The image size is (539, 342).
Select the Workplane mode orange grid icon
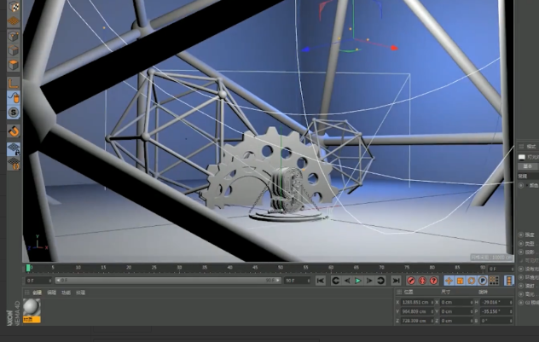(14, 21)
